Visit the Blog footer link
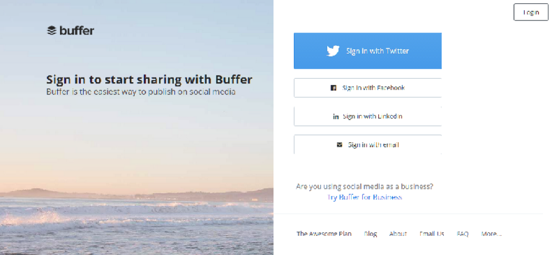Viewport: 552px width, 255px height. (x=370, y=233)
